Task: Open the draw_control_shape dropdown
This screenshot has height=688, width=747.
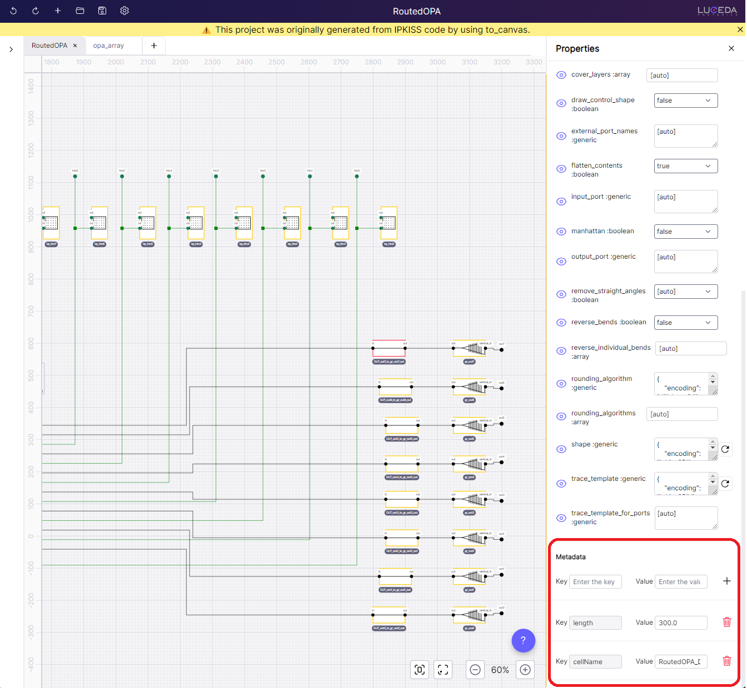Action: 685,101
